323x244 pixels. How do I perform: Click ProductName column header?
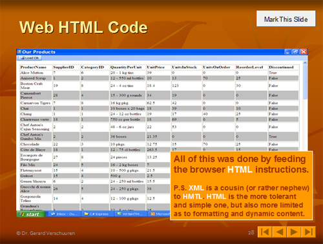tap(36, 67)
